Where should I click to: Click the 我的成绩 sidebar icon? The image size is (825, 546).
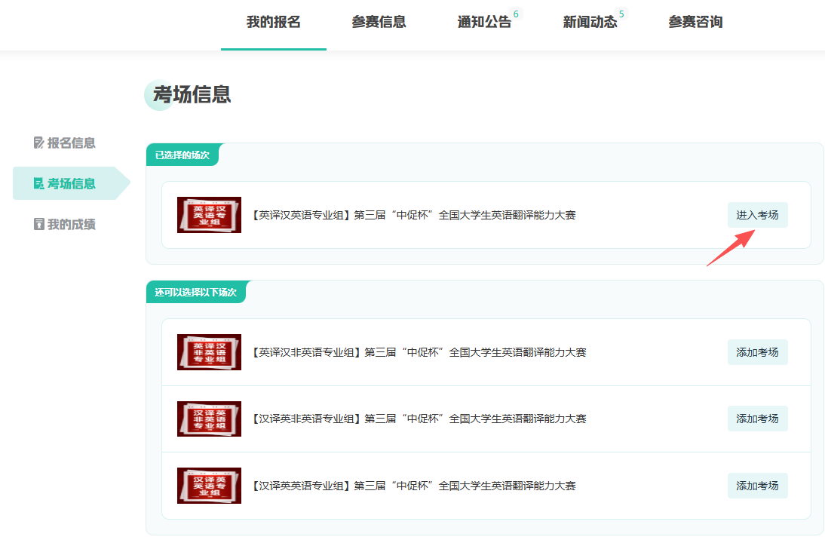tap(39, 224)
